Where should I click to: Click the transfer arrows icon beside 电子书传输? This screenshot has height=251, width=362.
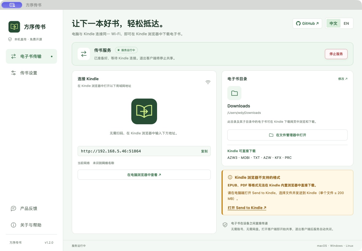click(x=13, y=56)
